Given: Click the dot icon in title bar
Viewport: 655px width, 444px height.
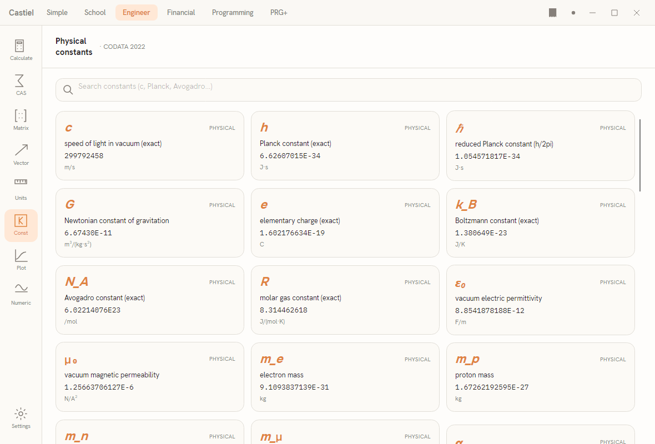Looking at the screenshot, I should click(573, 13).
